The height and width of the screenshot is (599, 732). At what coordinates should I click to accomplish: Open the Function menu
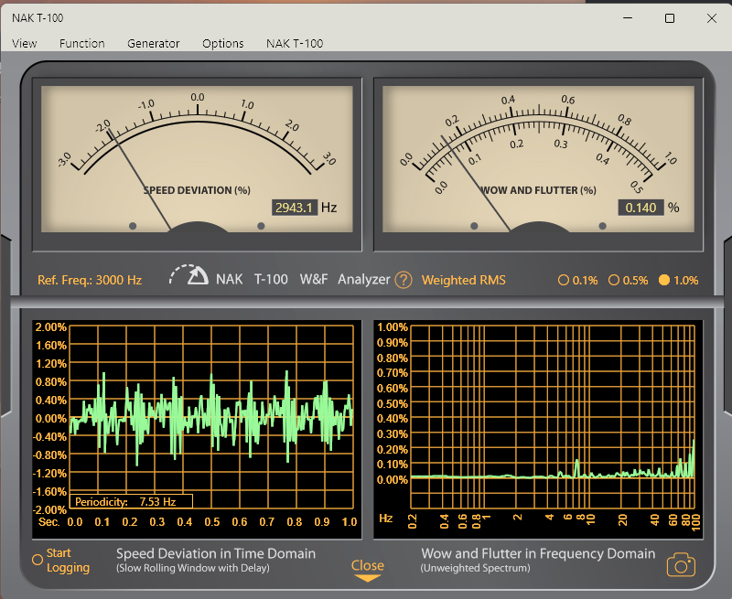[x=82, y=43]
